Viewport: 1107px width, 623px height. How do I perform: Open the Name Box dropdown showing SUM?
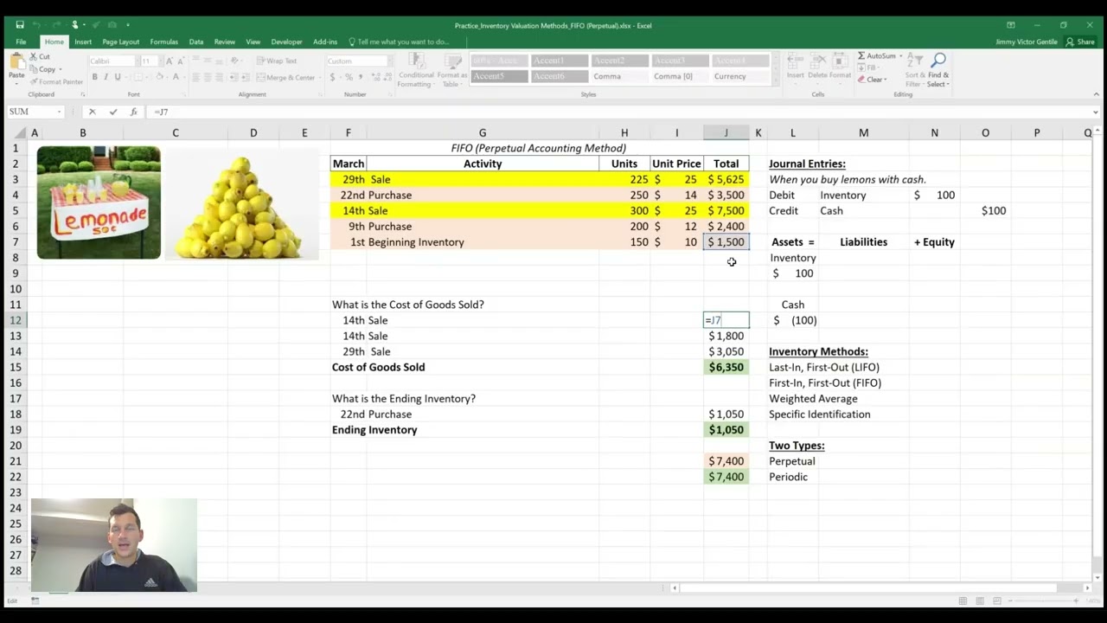click(60, 112)
